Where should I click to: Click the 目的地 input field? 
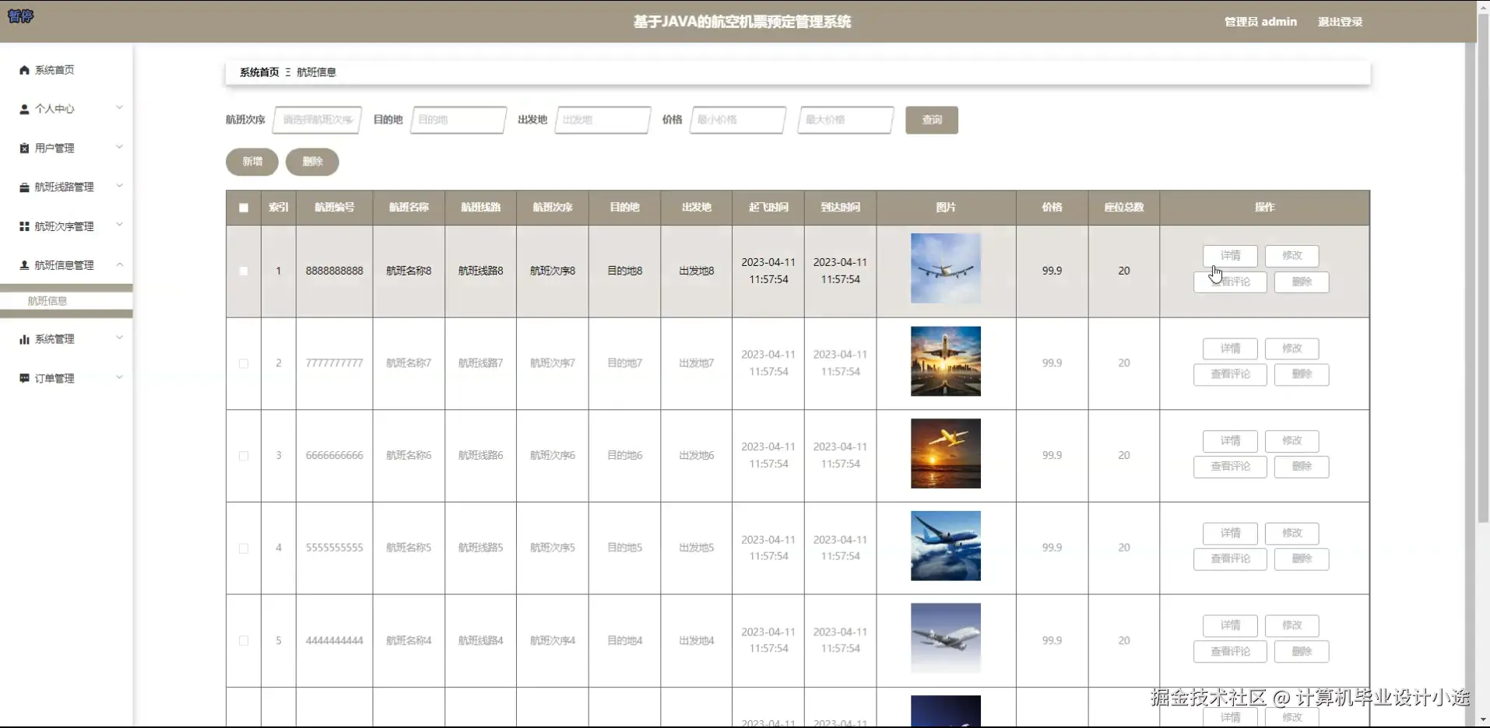pyautogui.click(x=459, y=120)
